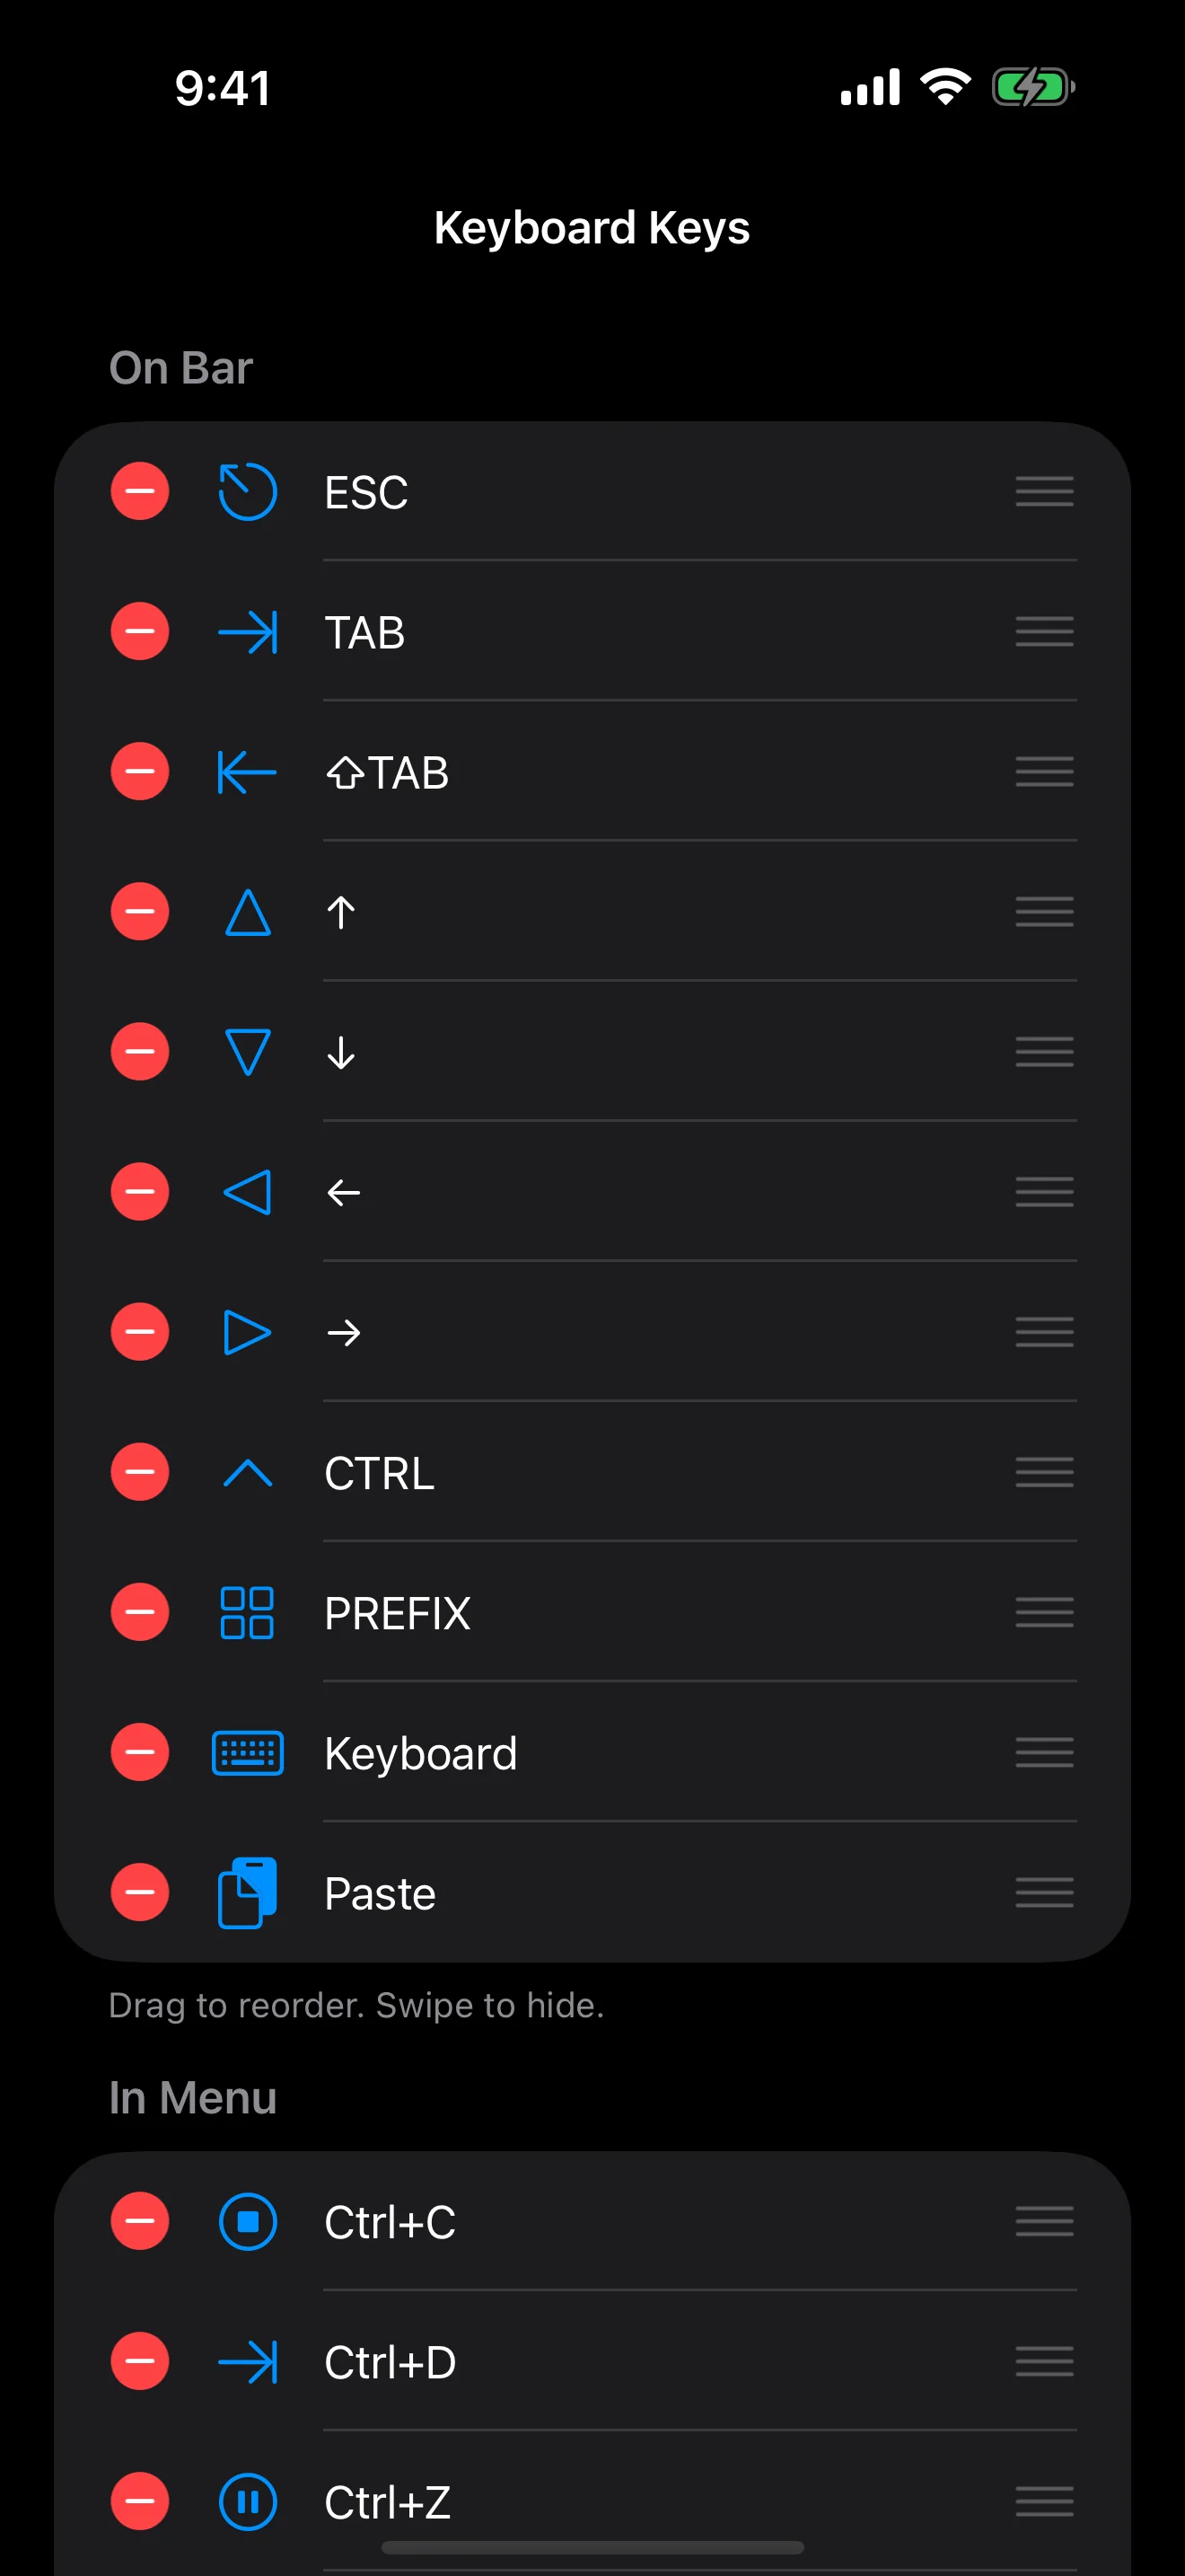The image size is (1185, 2576).
Task: Tap the Ctrl+C stop icon
Action: (247, 2222)
